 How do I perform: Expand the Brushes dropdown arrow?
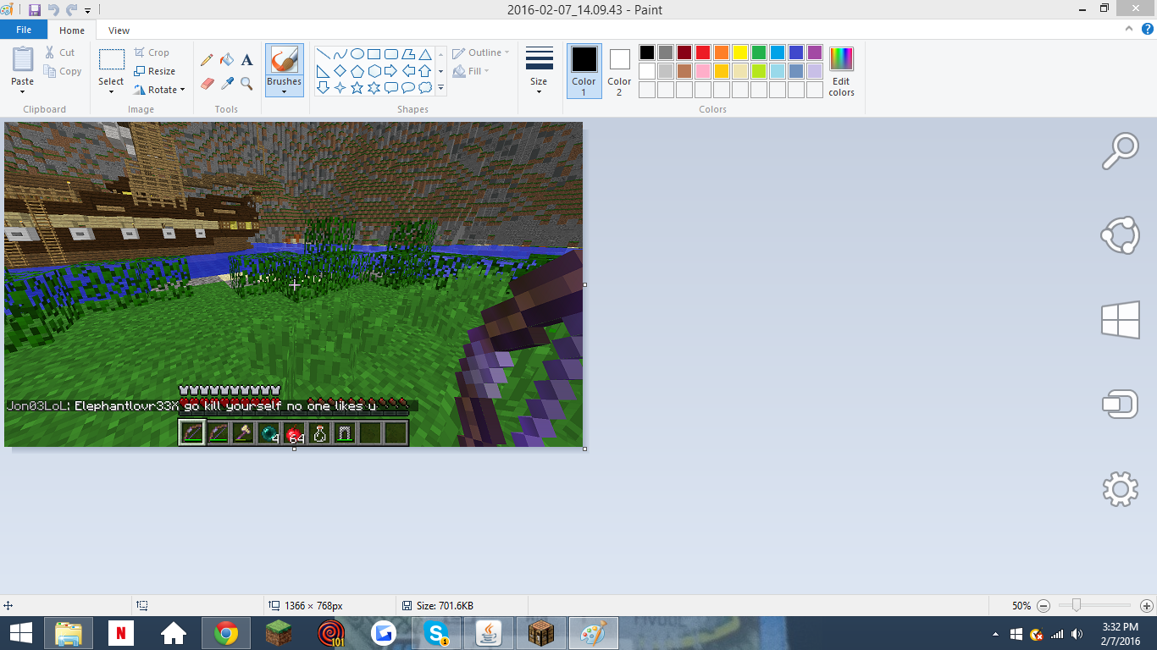coord(284,91)
